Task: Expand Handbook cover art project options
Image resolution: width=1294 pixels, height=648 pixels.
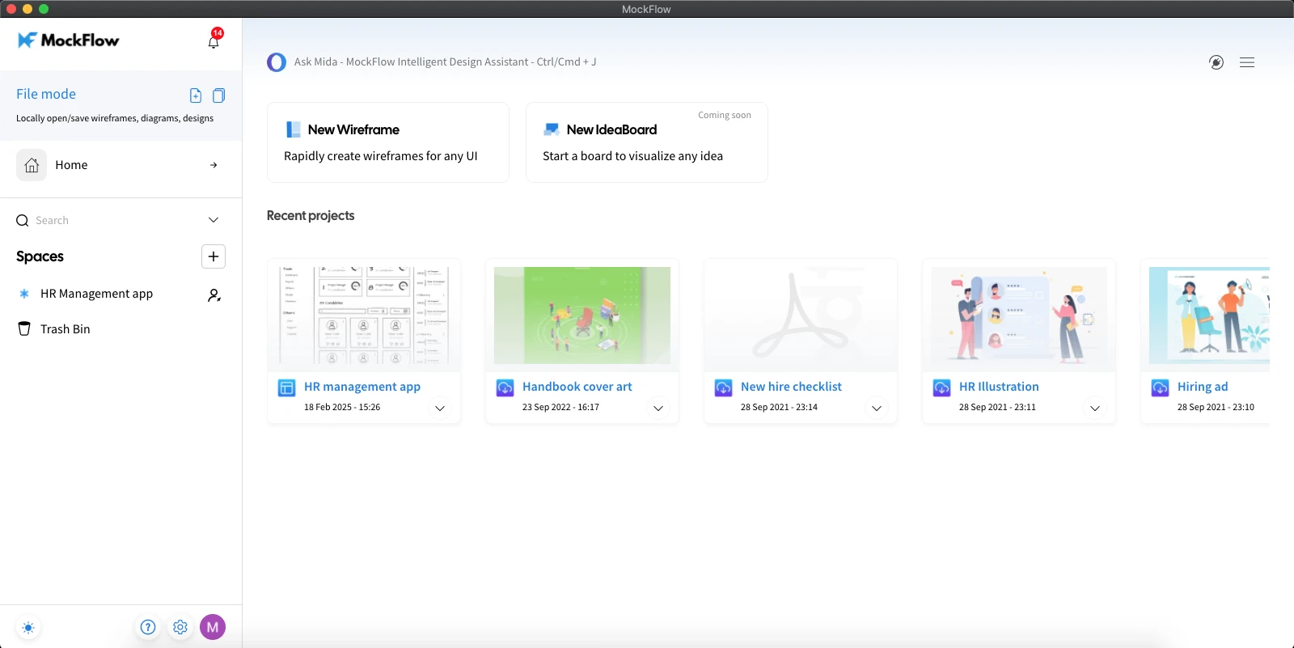Action: click(658, 409)
